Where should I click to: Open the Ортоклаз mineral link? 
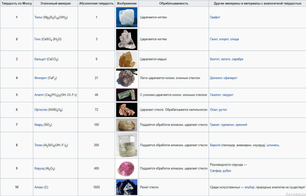41,110
